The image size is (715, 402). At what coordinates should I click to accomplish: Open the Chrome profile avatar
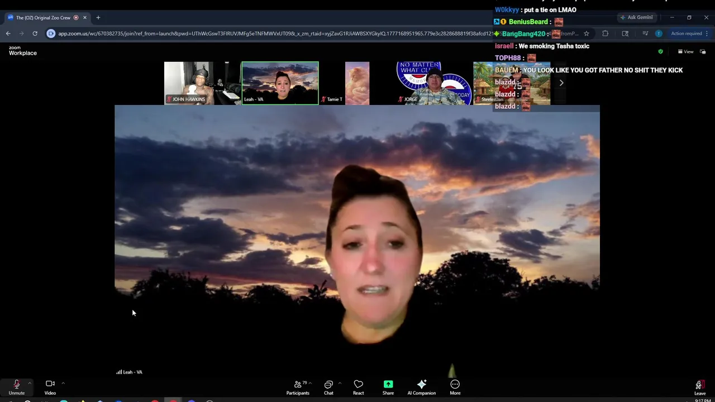click(659, 33)
